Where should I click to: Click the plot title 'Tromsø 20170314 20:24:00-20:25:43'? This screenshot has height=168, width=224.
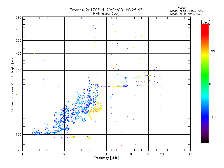click(106, 10)
